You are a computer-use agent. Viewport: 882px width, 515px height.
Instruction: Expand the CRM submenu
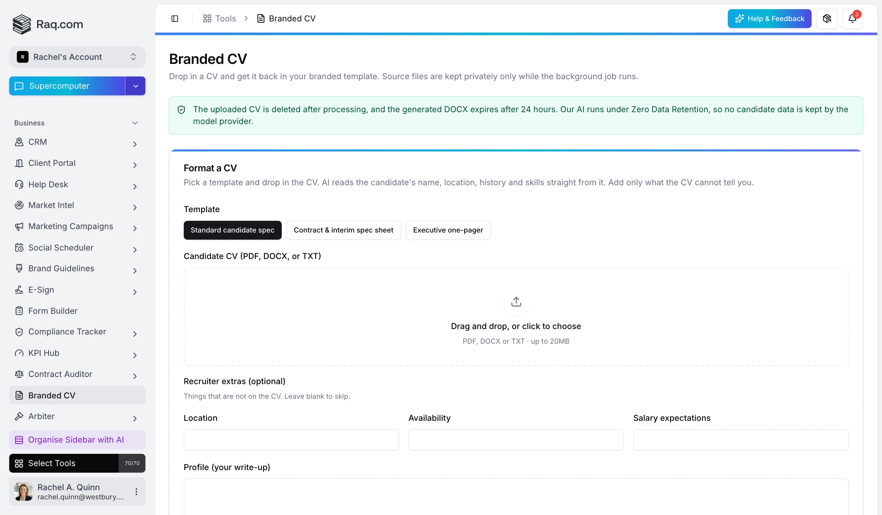135,144
